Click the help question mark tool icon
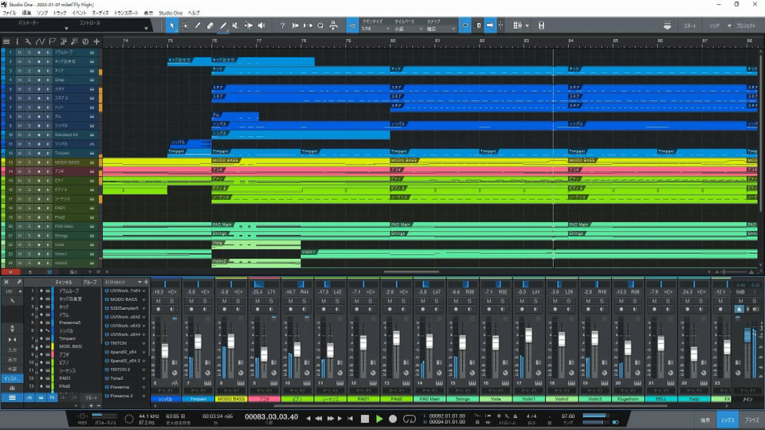 click(x=282, y=25)
